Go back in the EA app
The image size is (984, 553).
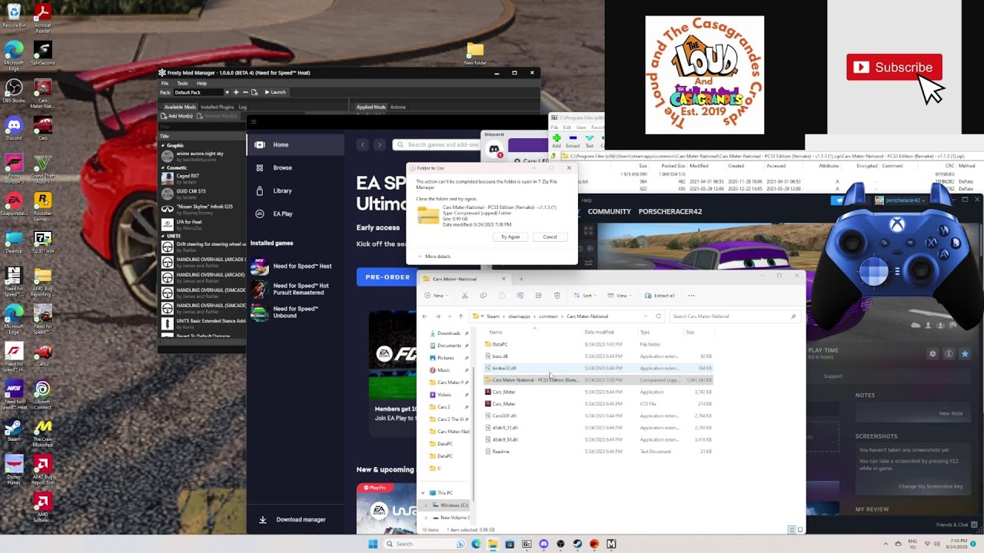(363, 144)
